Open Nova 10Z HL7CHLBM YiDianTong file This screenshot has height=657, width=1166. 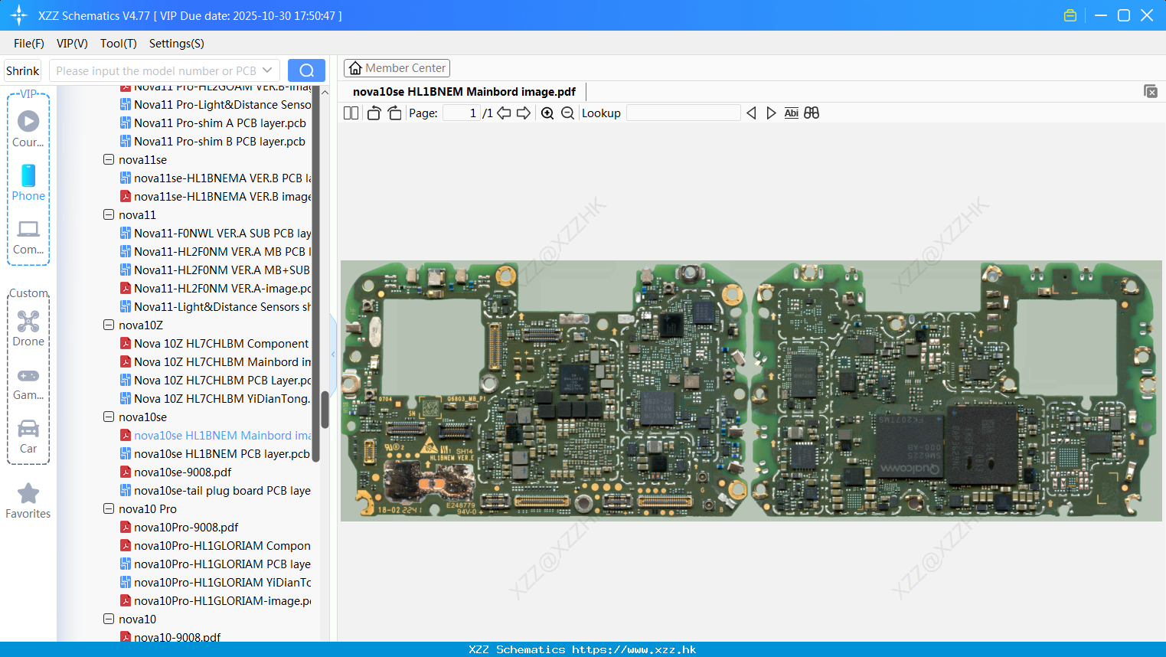click(222, 398)
